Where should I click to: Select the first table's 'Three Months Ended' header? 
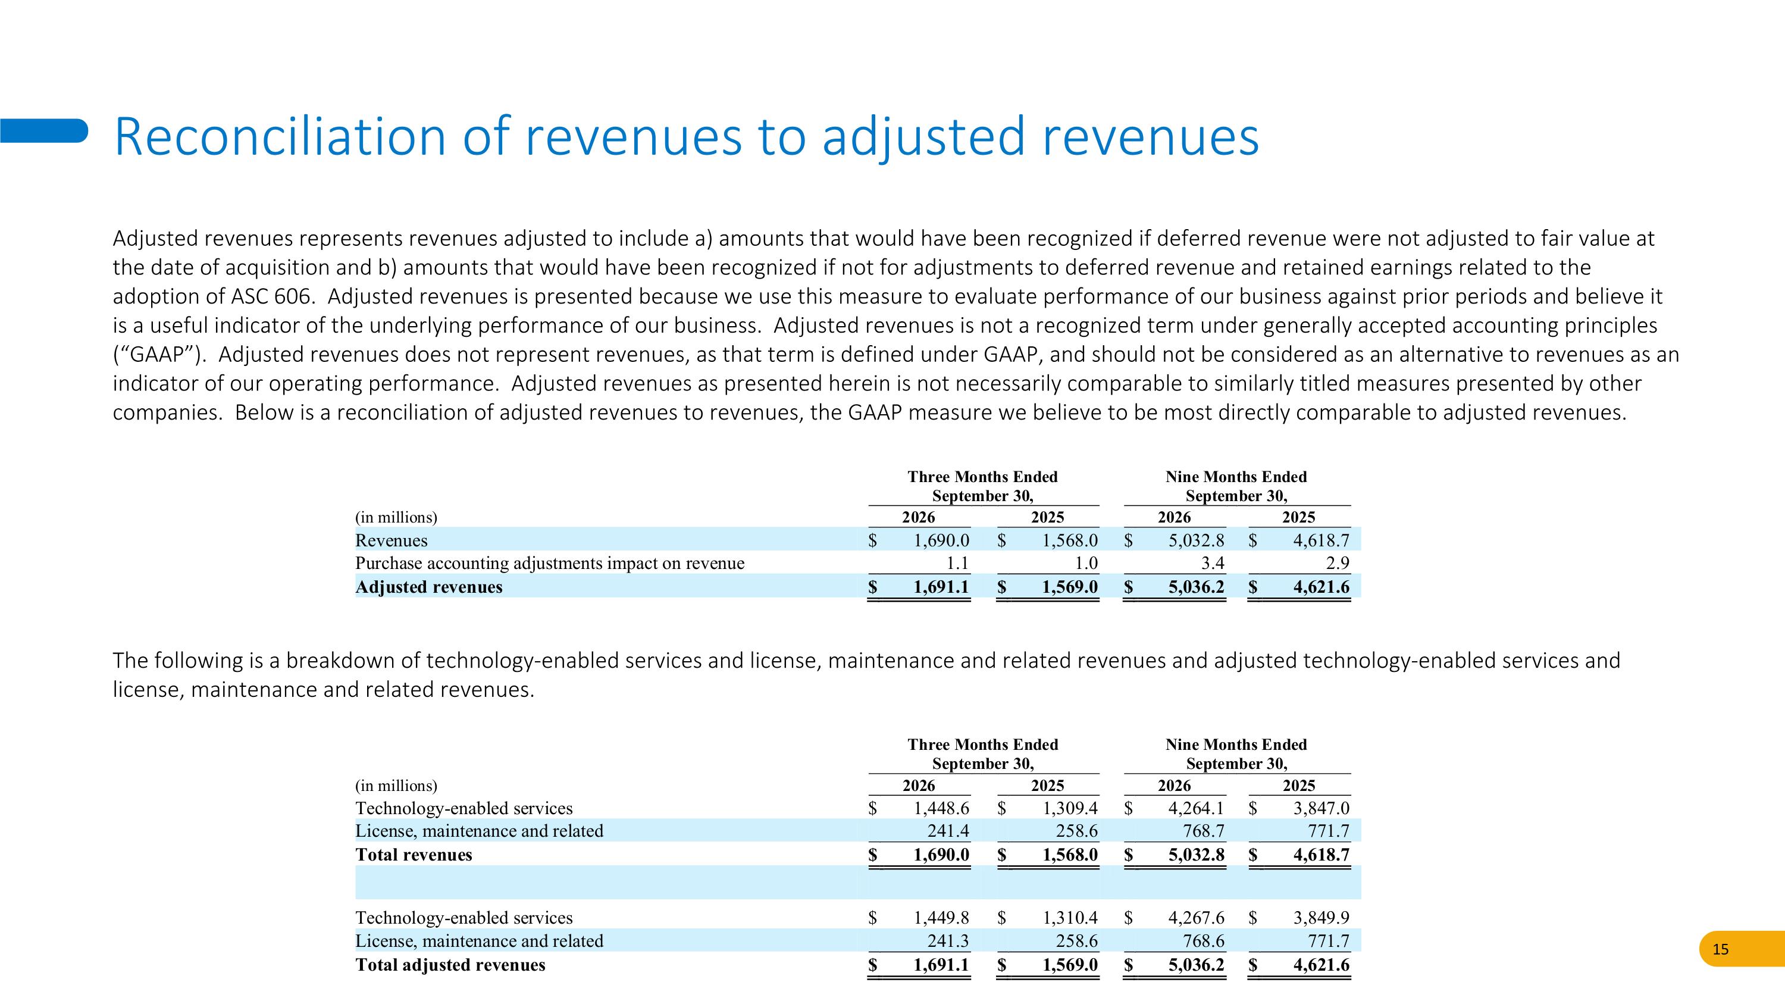click(x=982, y=477)
